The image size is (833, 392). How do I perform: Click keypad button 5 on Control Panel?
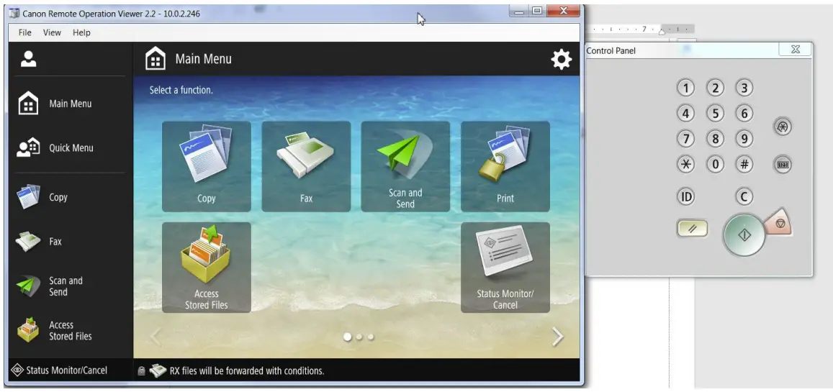pyautogui.click(x=715, y=114)
